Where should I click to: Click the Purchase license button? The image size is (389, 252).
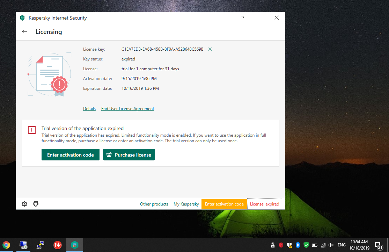pos(129,155)
